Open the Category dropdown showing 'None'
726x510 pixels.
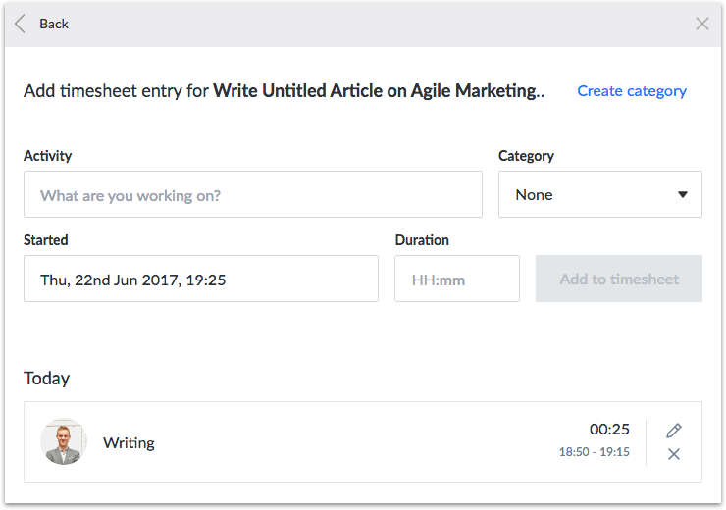600,194
